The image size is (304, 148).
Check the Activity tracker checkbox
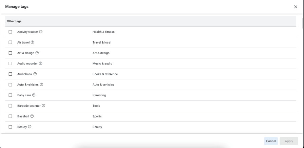(x=10, y=32)
